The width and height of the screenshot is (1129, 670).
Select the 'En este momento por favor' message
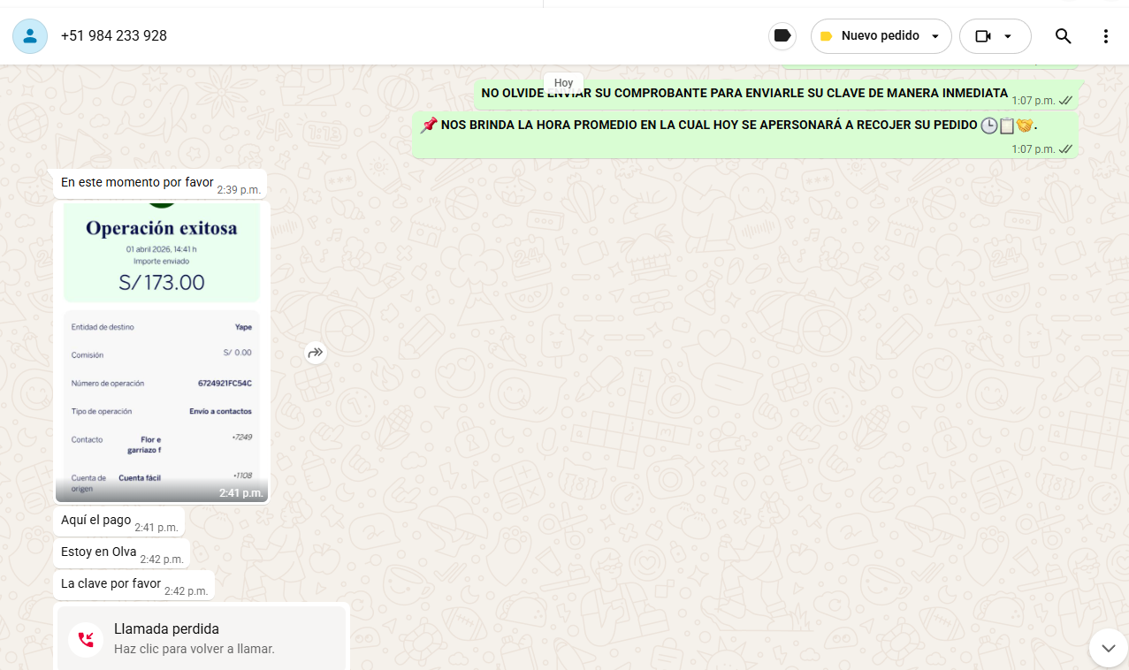137,183
